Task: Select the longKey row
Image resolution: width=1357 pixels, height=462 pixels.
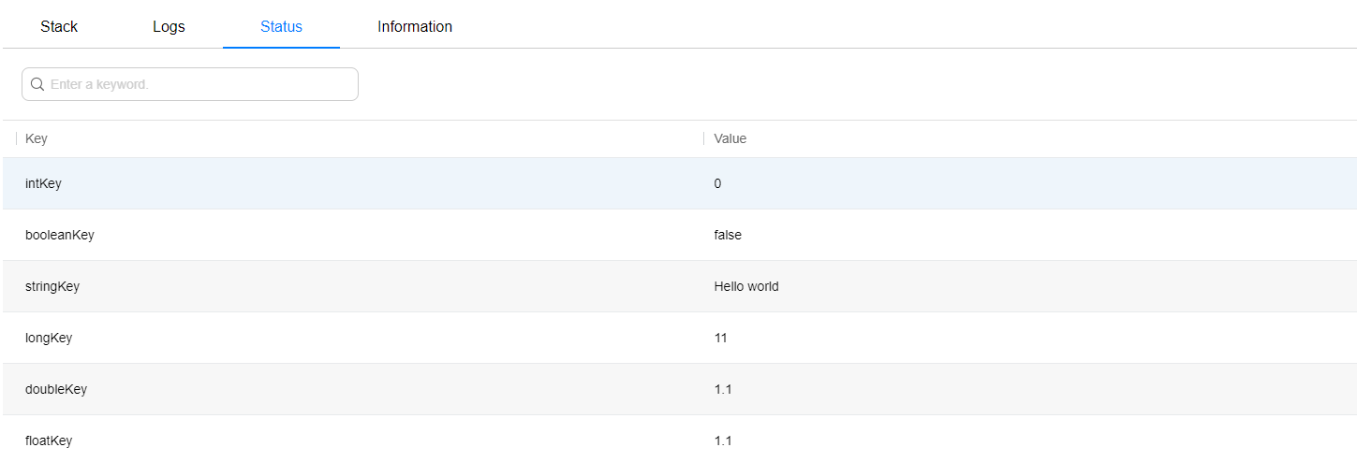Action: pos(680,338)
